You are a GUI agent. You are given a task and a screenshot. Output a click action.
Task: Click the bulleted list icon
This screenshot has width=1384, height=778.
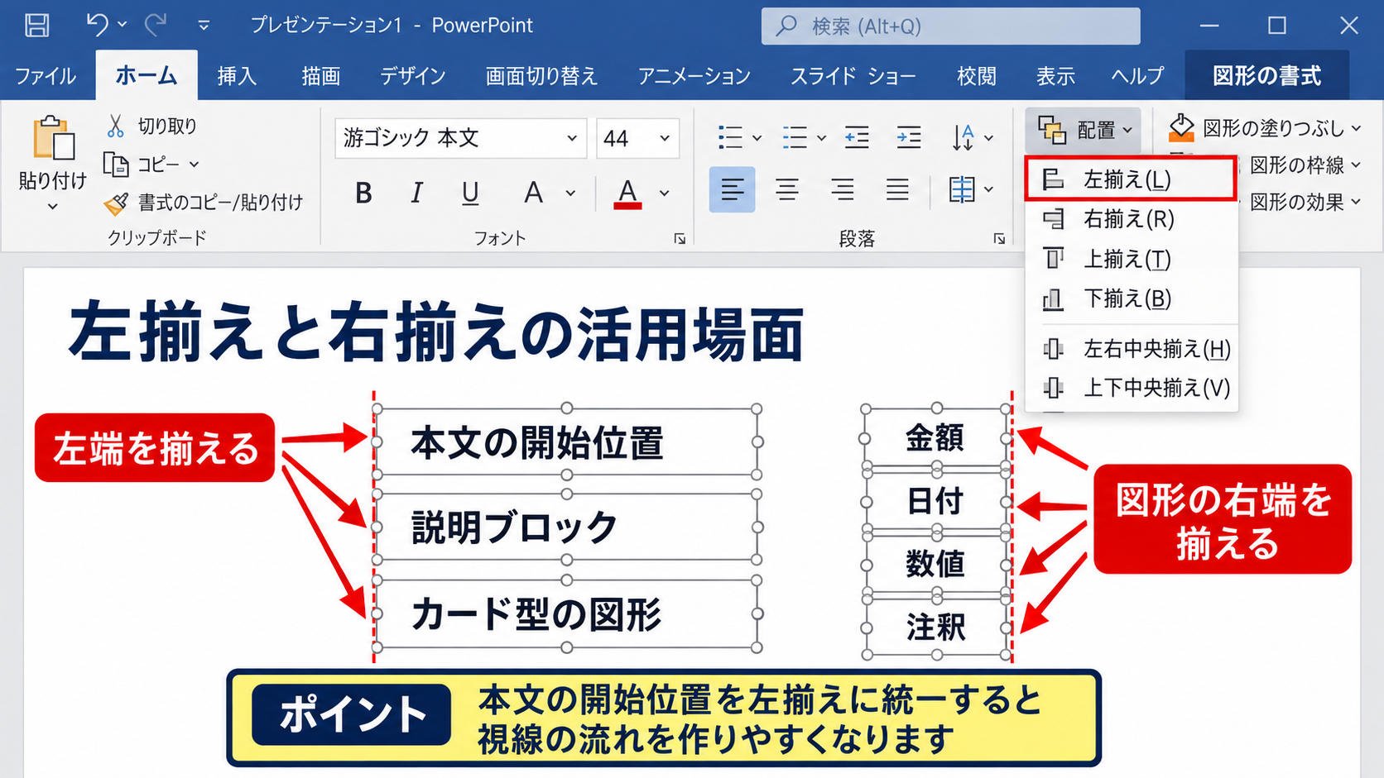pos(730,137)
